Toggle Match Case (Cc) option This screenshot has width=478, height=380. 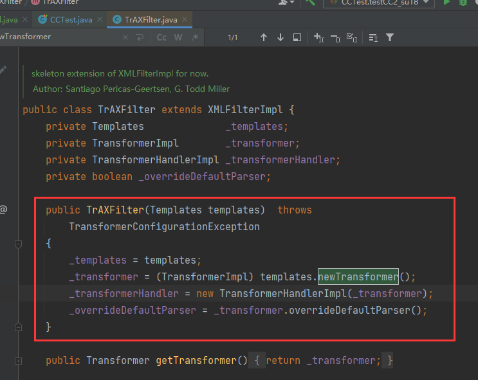[x=161, y=37]
